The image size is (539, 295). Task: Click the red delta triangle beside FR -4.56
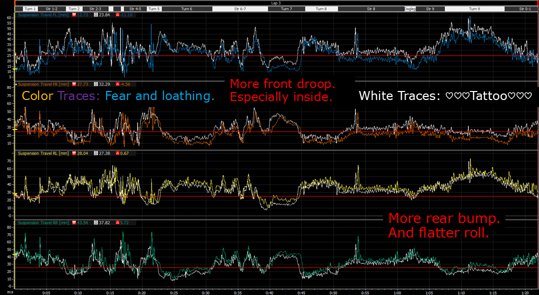pyautogui.click(x=118, y=84)
